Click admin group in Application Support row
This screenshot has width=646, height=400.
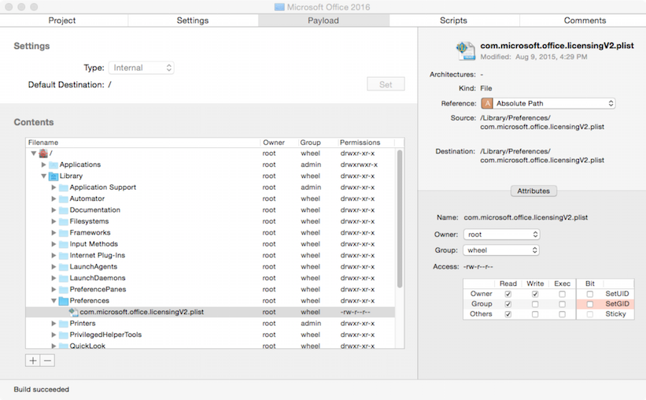[311, 187]
